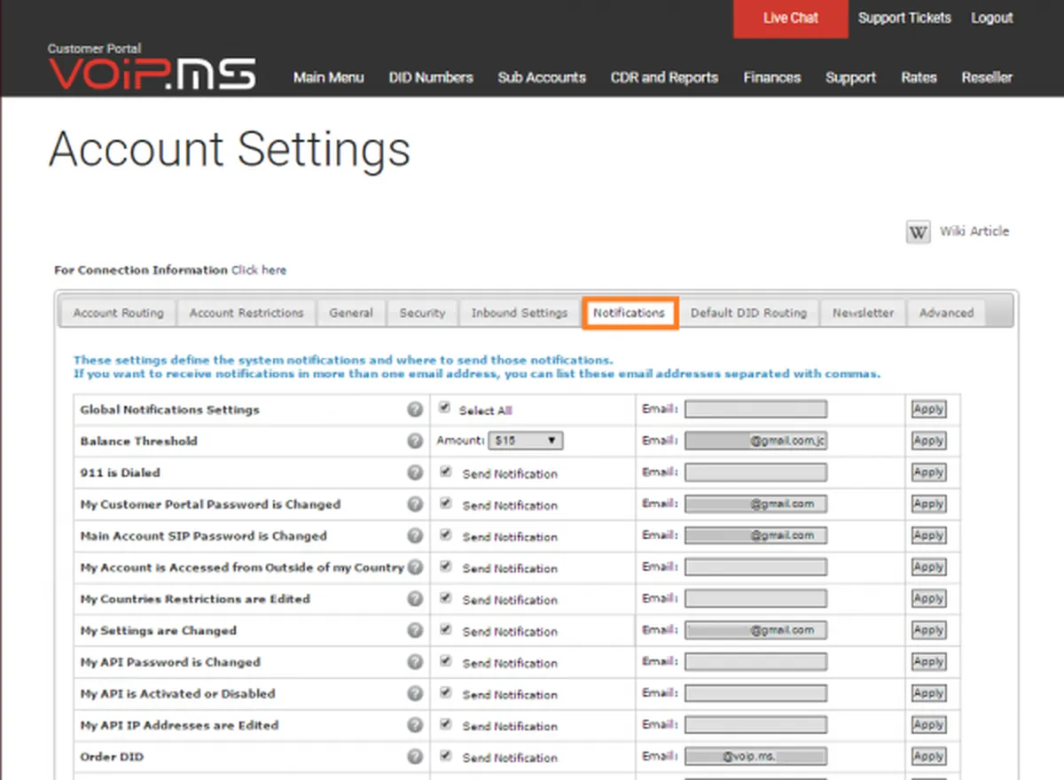Viewport: 1064px width, 780px height.
Task: Switch to the Inbound Settings tab
Action: click(x=519, y=313)
